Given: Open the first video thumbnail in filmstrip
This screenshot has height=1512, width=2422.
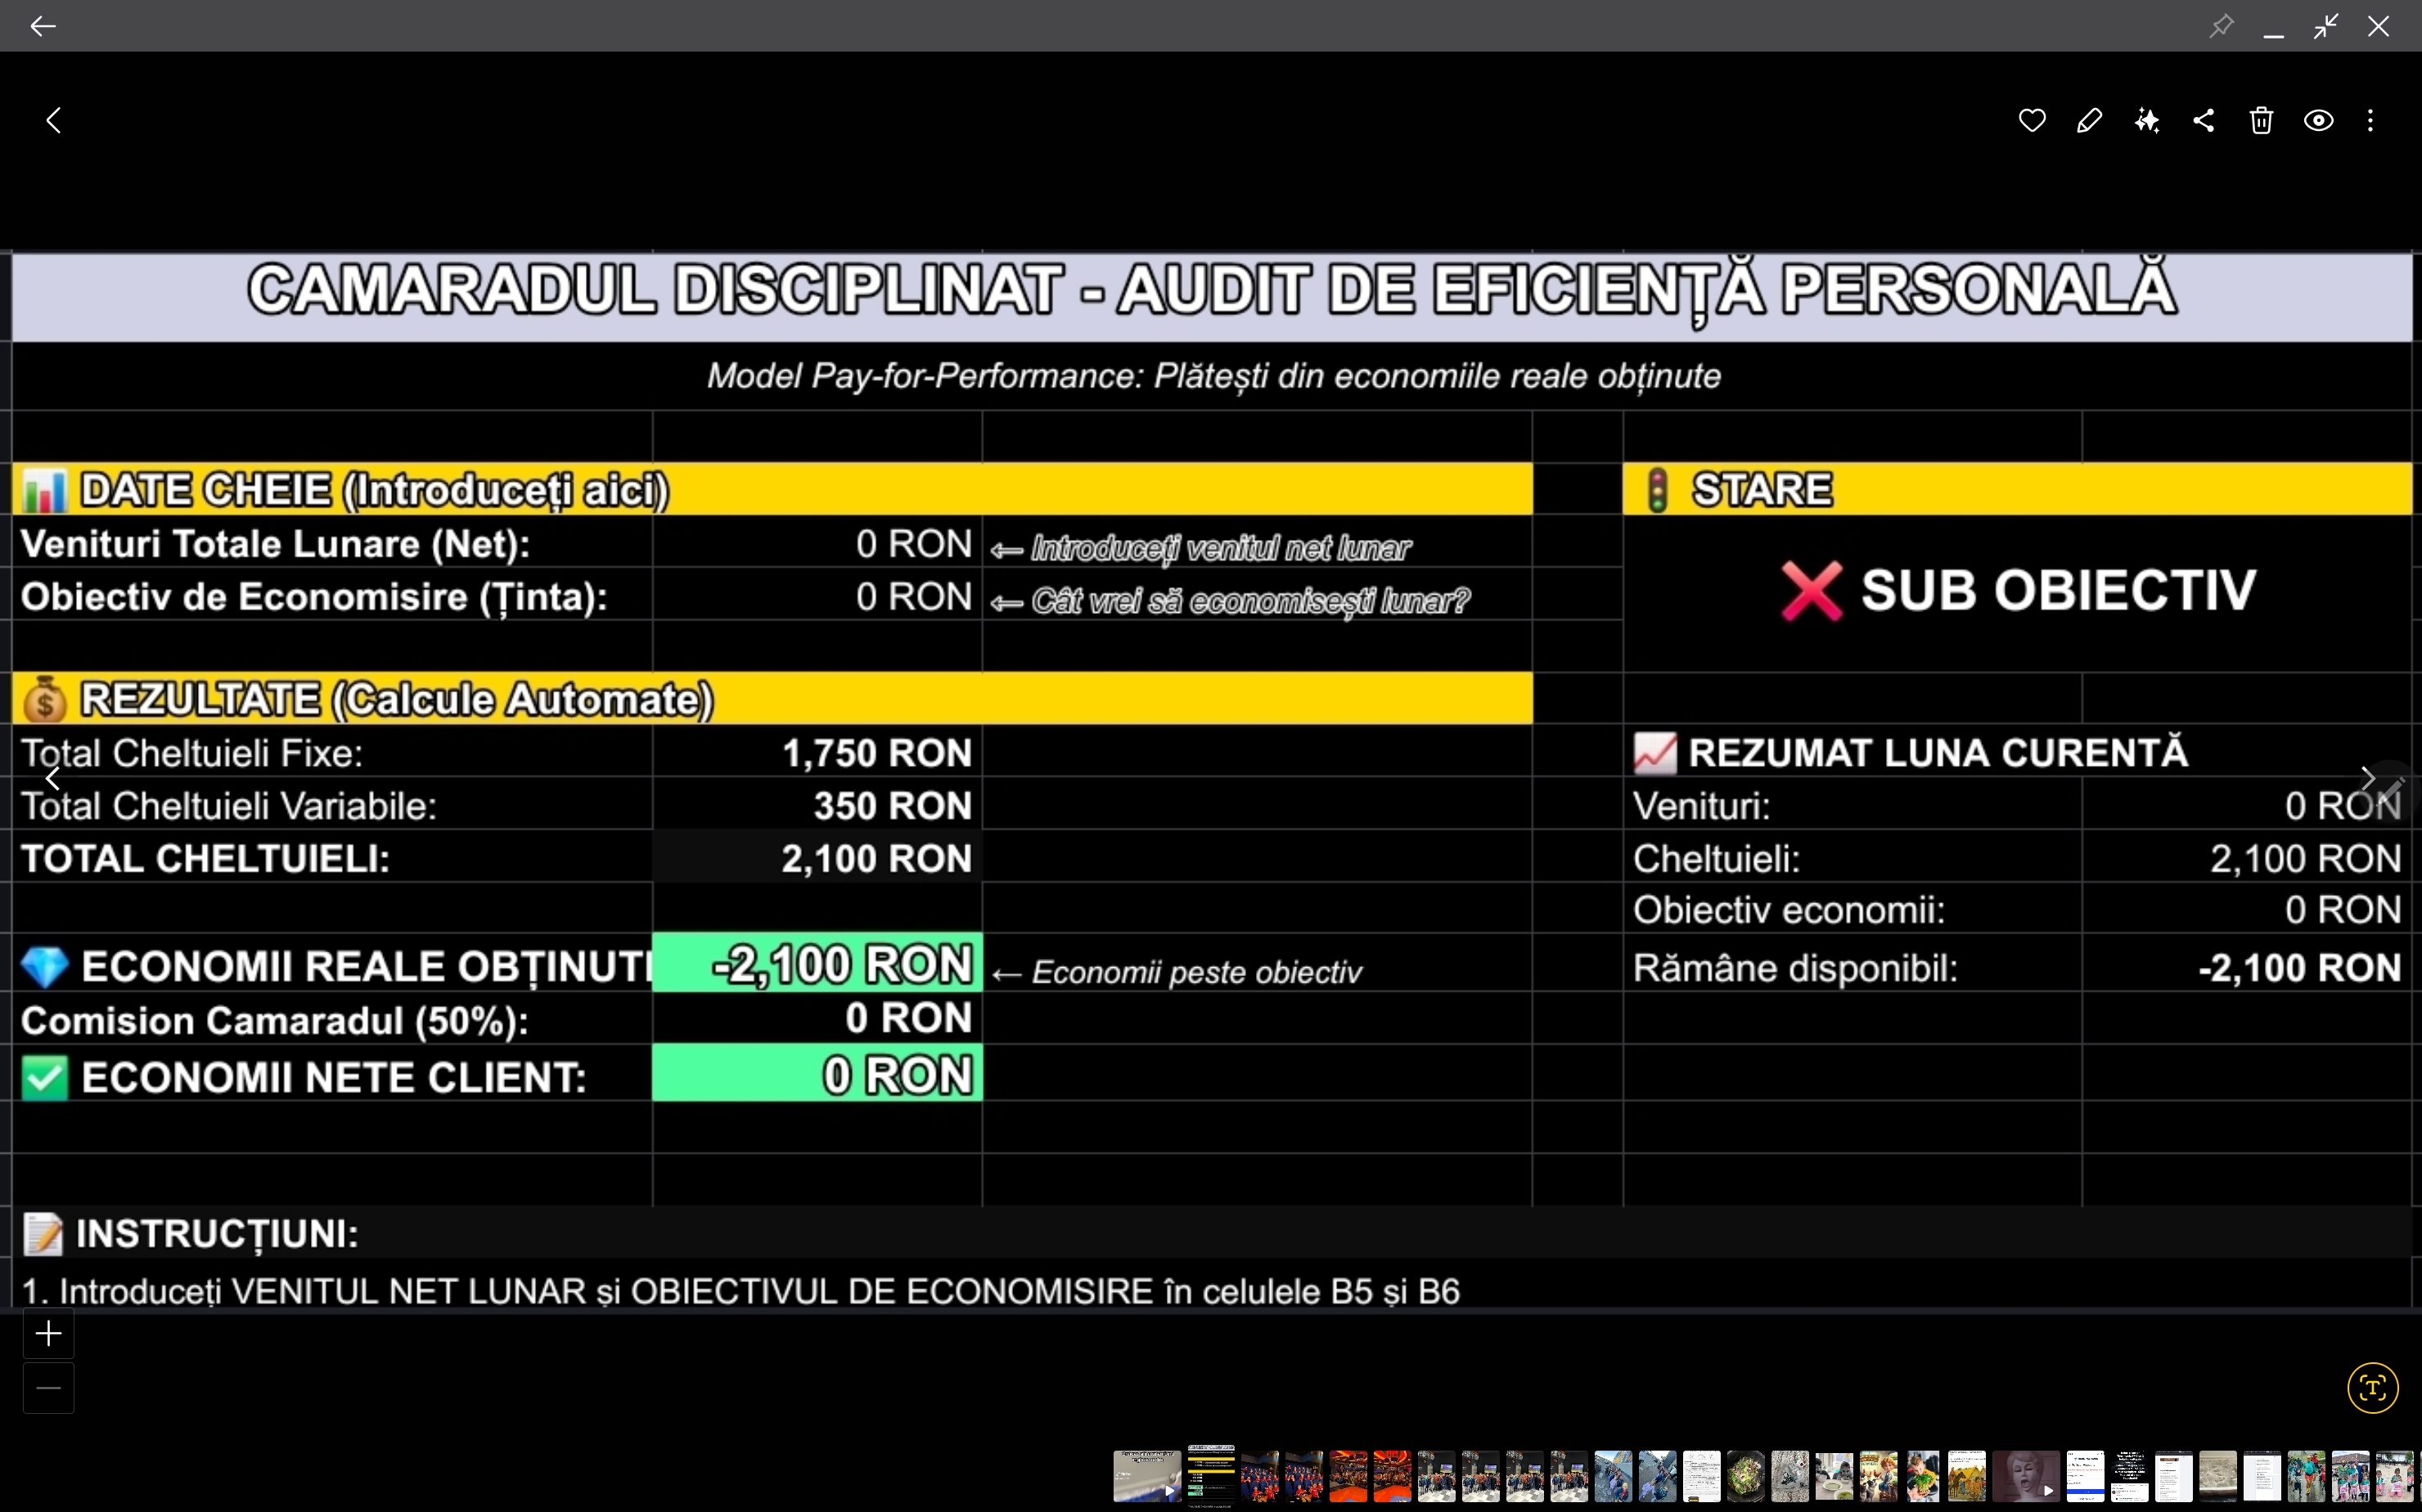Looking at the screenshot, I should tap(1146, 1476).
